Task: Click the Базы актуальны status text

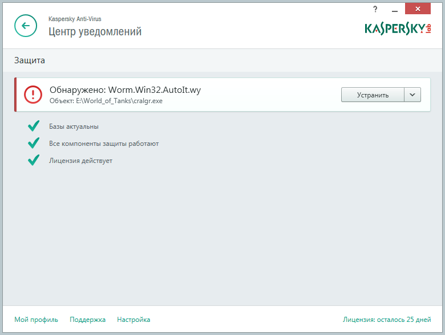Action: (x=74, y=126)
